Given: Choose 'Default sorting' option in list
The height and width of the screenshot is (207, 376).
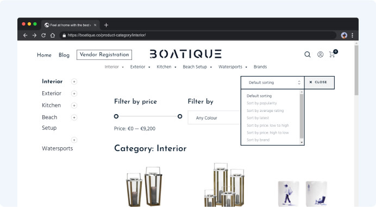Looking at the screenshot, I should click(259, 96).
